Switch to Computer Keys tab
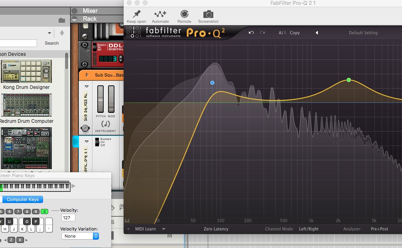This screenshot has height=248, width=402. point(23,199)
